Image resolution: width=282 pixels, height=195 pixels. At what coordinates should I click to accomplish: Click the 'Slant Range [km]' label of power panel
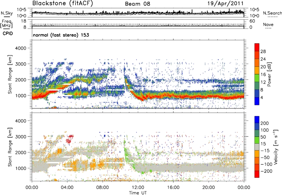point(10,74)
